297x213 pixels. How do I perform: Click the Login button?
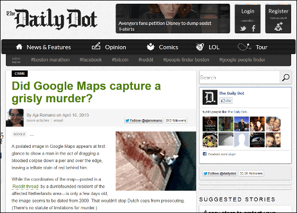pyautogui.click(x=248, y=11)
